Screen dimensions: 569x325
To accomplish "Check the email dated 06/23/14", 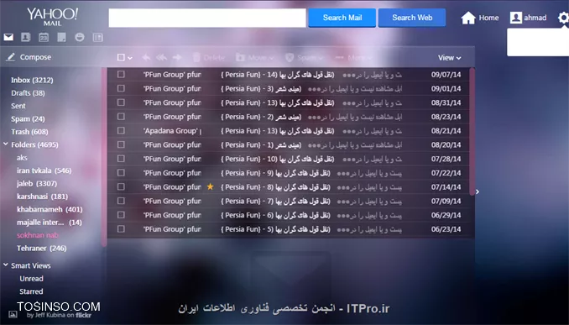I will click(121, 229).
